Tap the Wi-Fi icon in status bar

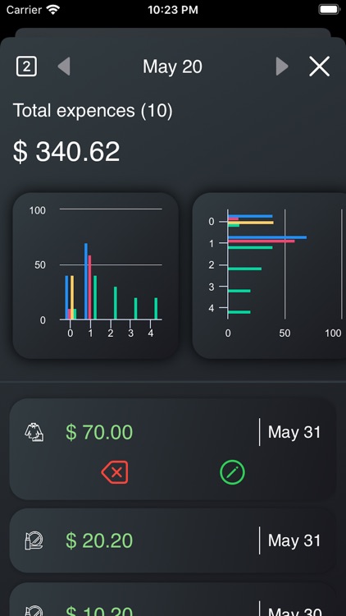53,10
